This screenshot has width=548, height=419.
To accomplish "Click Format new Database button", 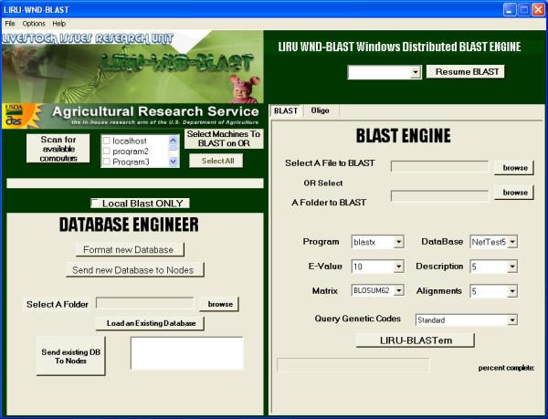I will pyautogui.click(x=130, y=249).
